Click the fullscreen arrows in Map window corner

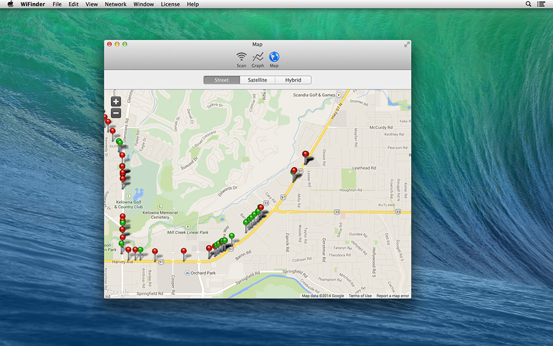(x=406, y=44)
